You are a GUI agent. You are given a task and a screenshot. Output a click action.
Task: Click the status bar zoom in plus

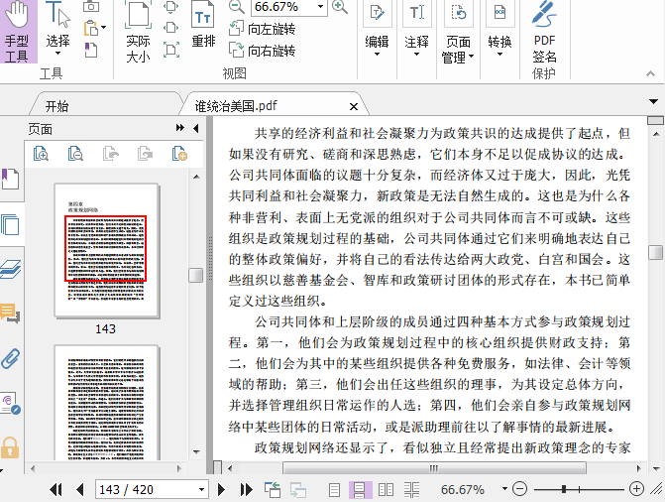point(636,489)
